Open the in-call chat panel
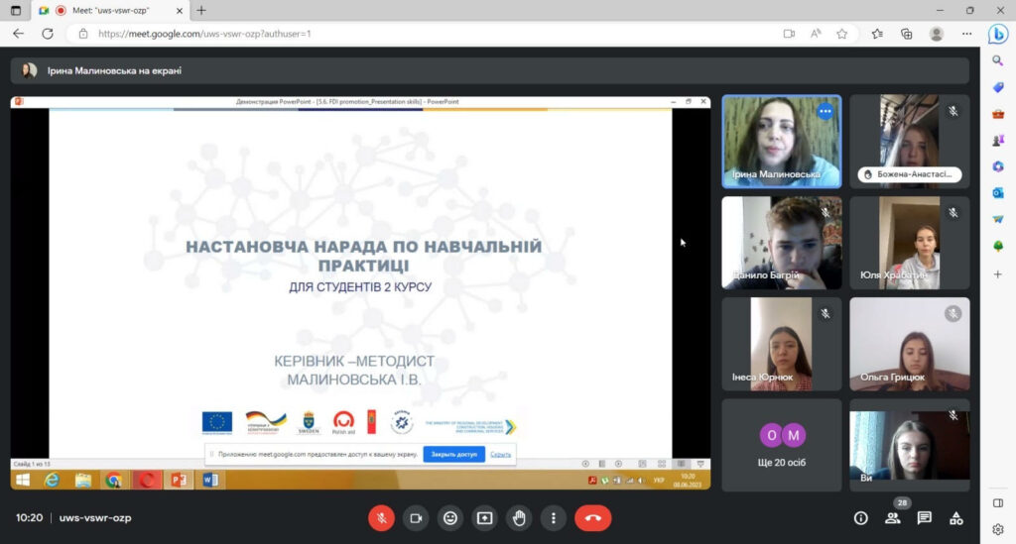This screenshot has width=1016, height=544. (x=925, y=517)
